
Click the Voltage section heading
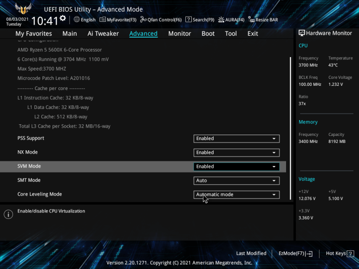307,179
